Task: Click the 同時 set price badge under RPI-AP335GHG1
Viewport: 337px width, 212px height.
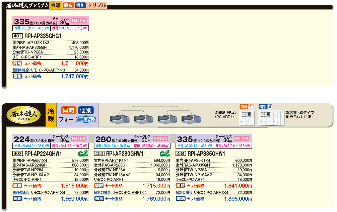Action: (x=17, y=63)
